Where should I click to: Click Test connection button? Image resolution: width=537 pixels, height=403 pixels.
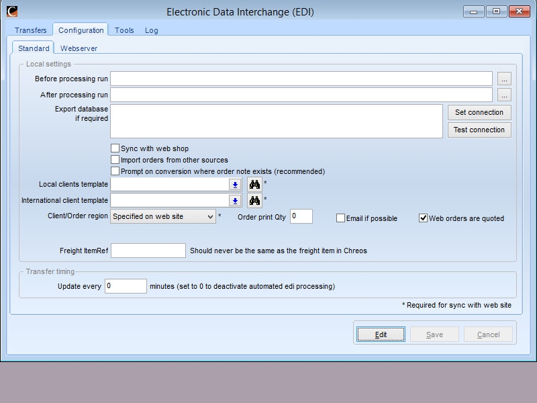point(479,130)
